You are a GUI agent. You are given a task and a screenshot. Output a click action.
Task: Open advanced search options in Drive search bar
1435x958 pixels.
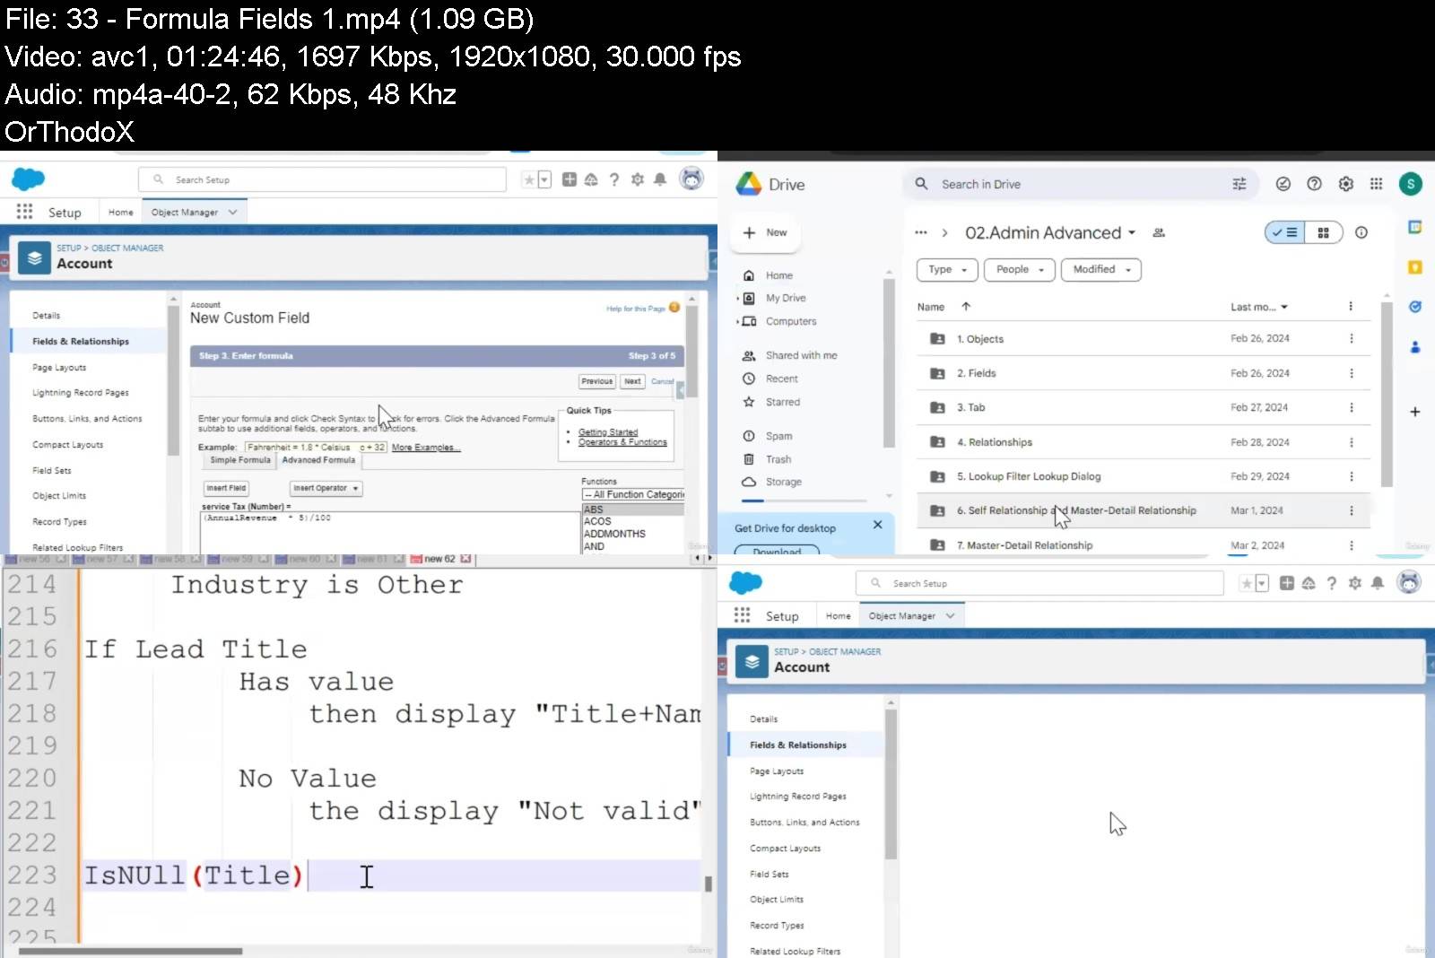(1239, 184)
